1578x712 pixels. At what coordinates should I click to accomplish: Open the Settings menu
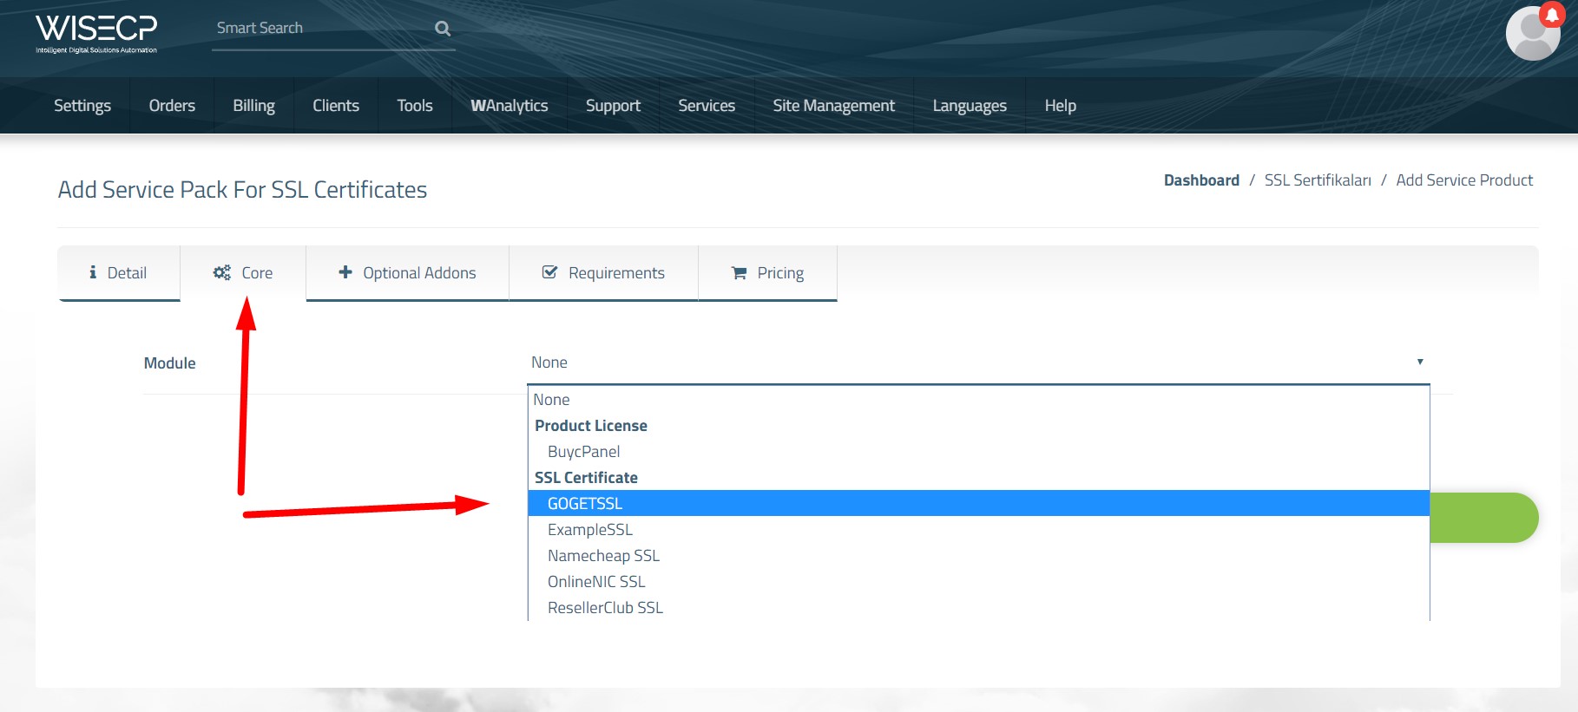[82, 106]
